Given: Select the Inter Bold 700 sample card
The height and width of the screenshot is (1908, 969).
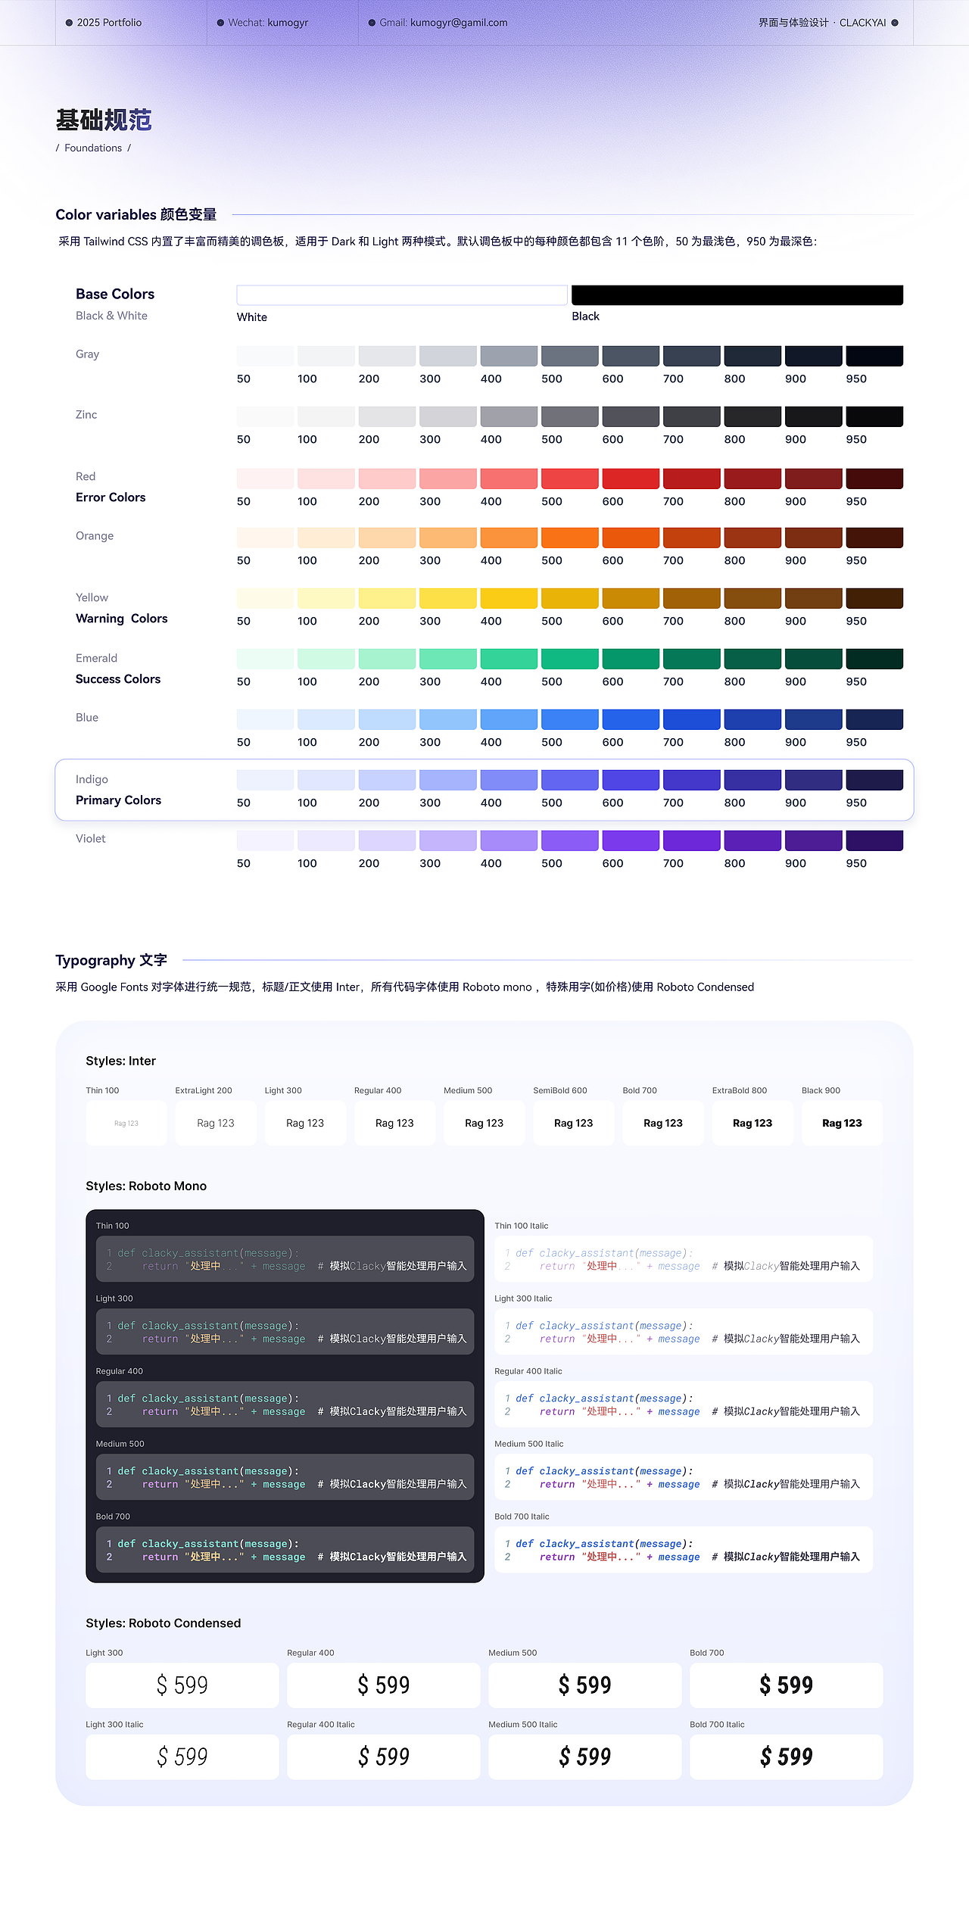Looking at the screenshot, I should (x=663, y=1123).
